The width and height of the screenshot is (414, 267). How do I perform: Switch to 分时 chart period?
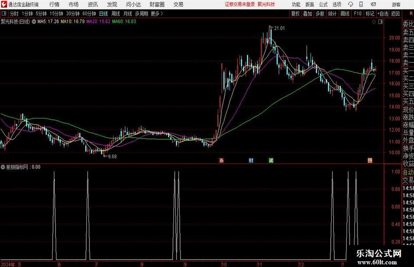pos(14,14)
